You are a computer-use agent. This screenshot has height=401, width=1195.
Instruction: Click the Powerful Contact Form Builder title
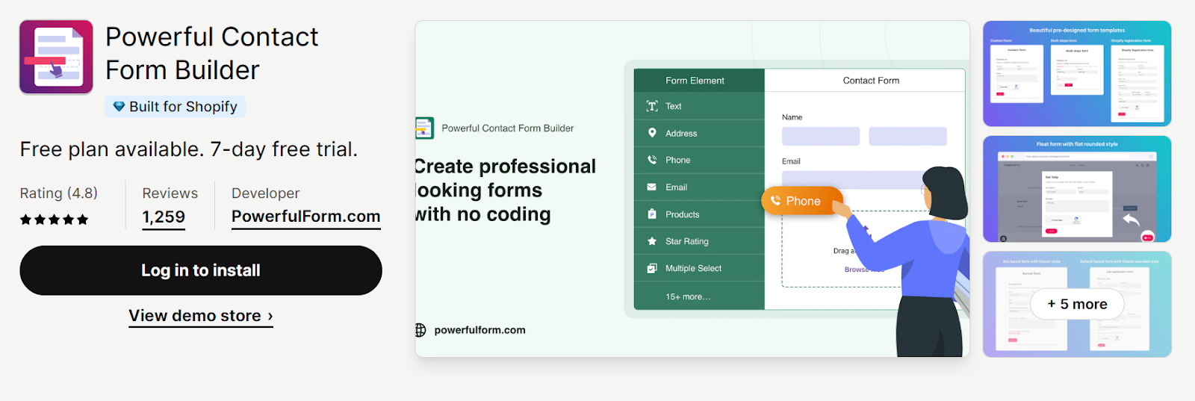coord(212,53)
